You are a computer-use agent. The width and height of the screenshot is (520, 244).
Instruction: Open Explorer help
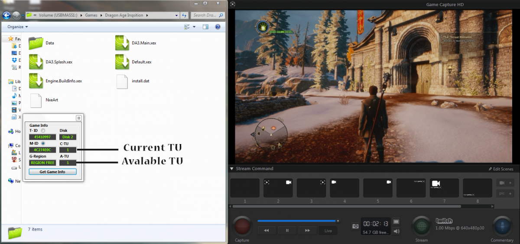coord(218,27)
